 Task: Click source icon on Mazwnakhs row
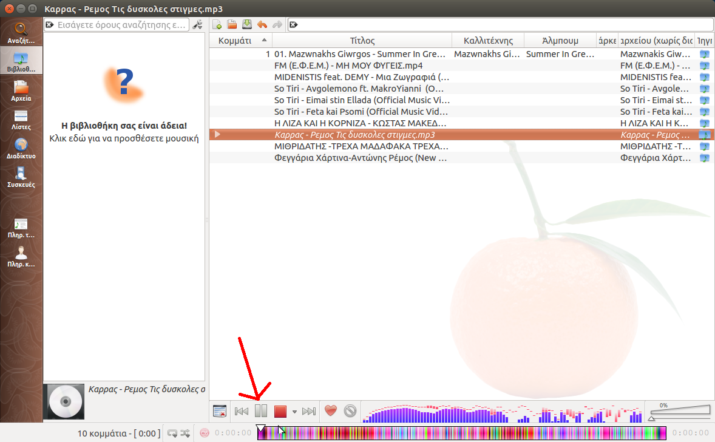tap(705, 54)
